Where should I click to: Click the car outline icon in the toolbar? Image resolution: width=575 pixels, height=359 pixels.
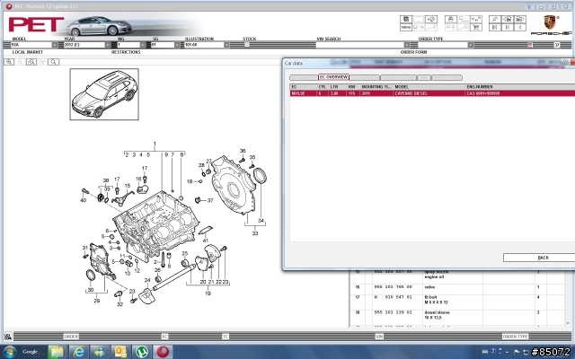pos(431,19)
